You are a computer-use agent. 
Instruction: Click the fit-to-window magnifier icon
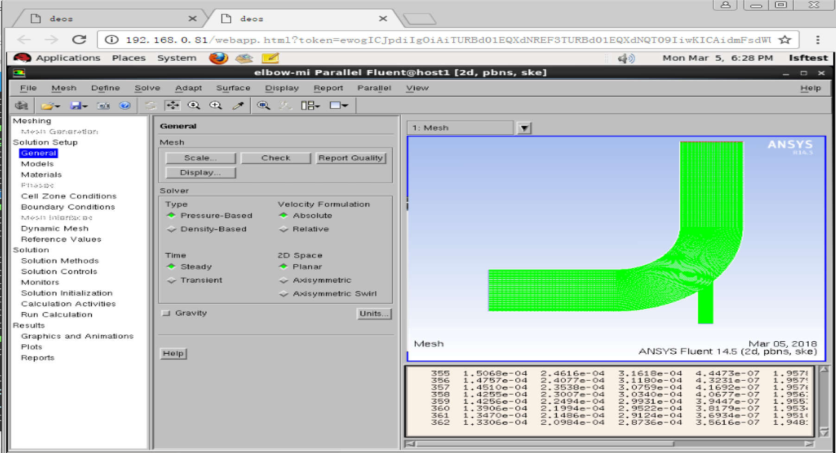(x=264, y=105)
